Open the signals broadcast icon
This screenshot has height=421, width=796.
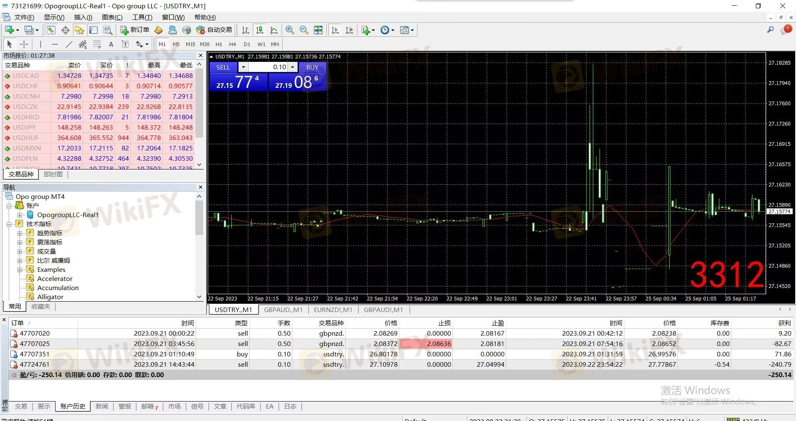(x=187, y=30)
